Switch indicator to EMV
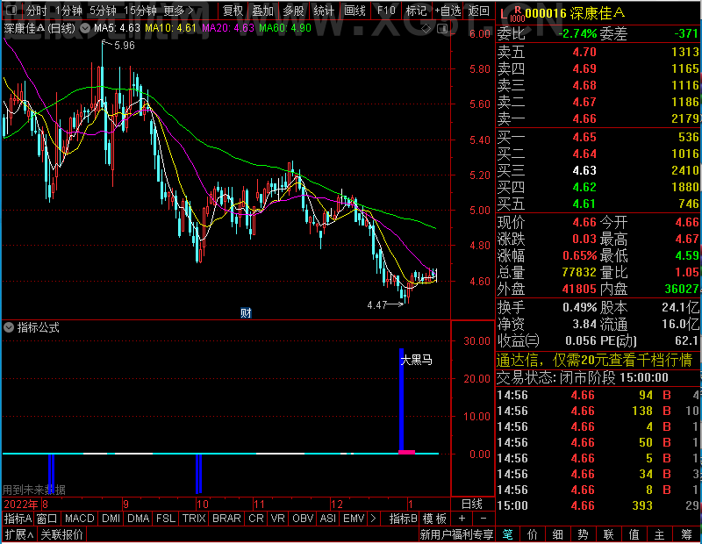 [x=354, y=519]
